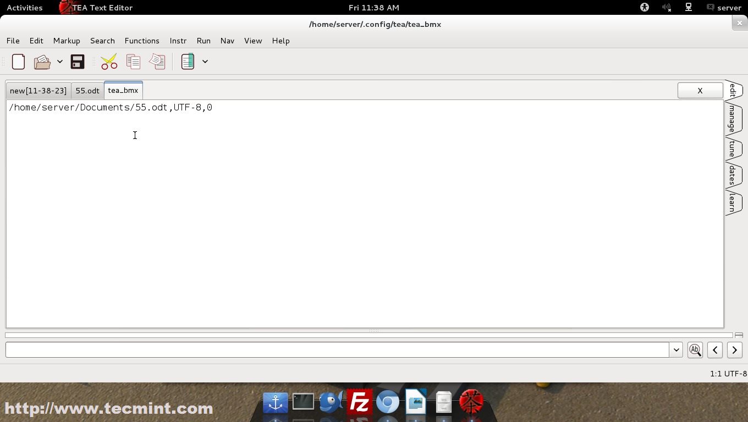Expand the open file dropdown arrow
Image resolution: width=748 pixels, height=422 pixels.
(x=60, y=62)
